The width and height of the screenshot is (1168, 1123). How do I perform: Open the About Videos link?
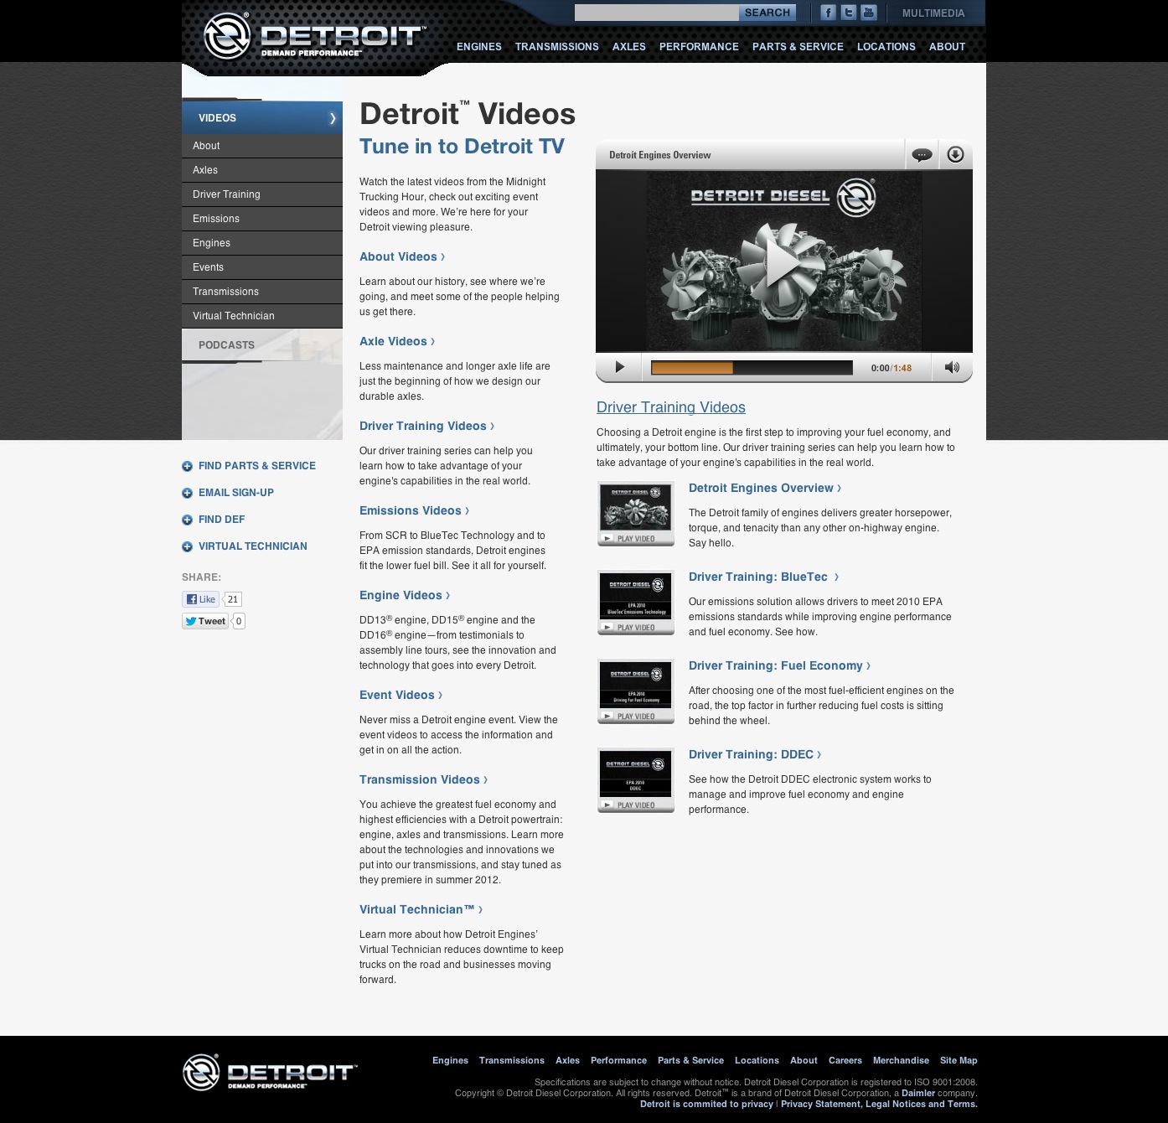(402, 256)
